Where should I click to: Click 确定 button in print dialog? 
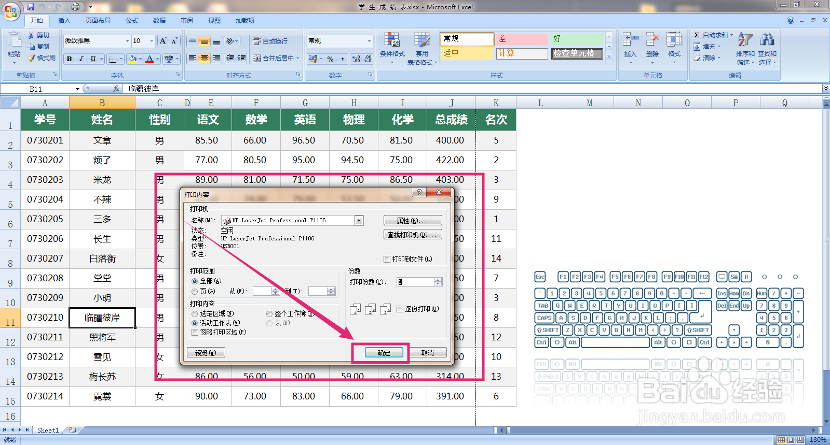[384, 353]
